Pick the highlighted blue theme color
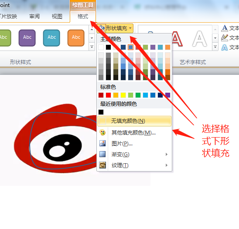The height and width of the screenshot is (229, 239). point(131,47)
